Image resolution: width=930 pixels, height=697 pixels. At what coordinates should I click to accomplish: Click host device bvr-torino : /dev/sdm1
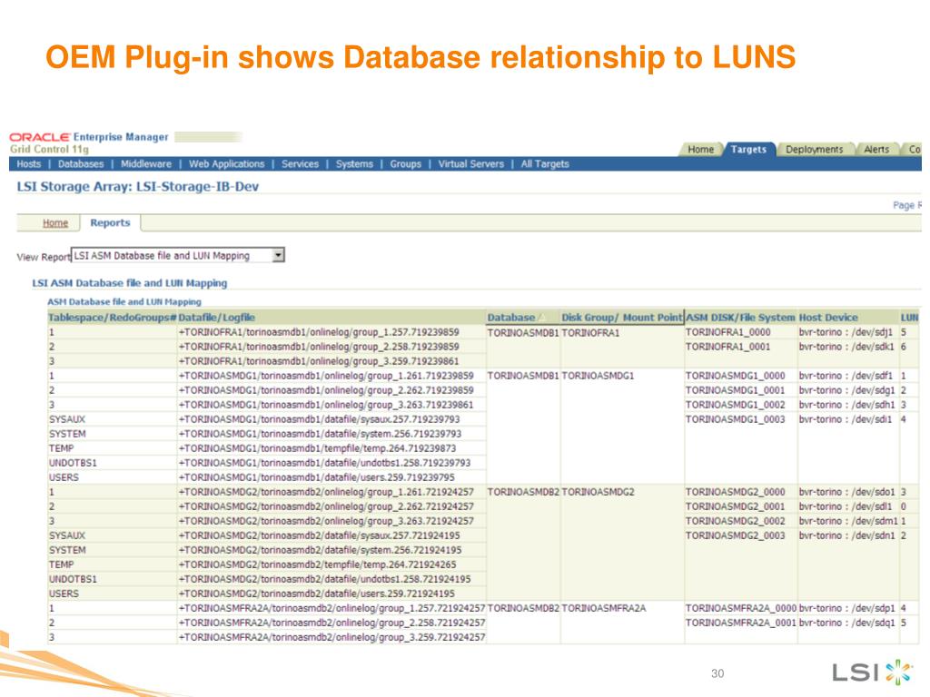tap(849, 521)
